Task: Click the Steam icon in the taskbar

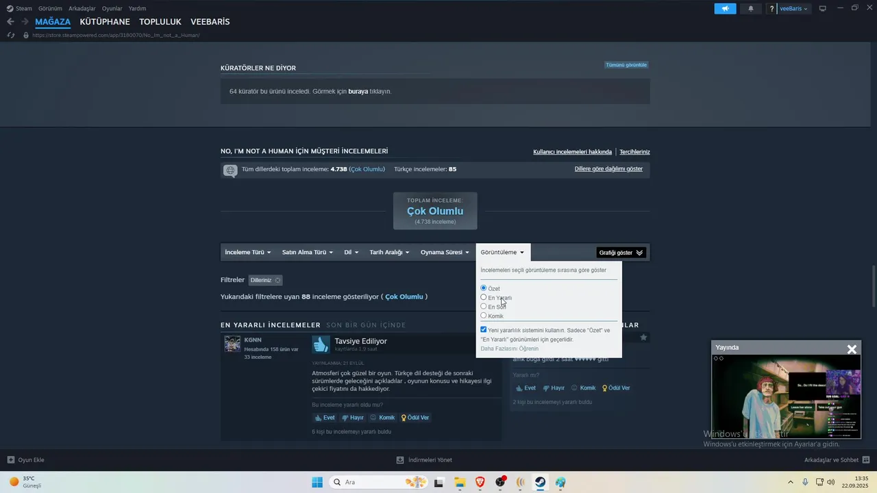Action: click(540, 482)
